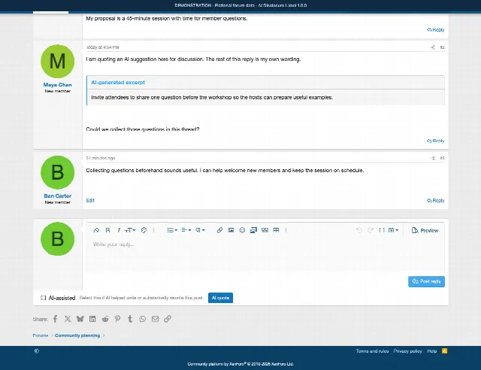Open the list type dropdown
The width and height of the screenshot is (481, 370).
[172, 230]
